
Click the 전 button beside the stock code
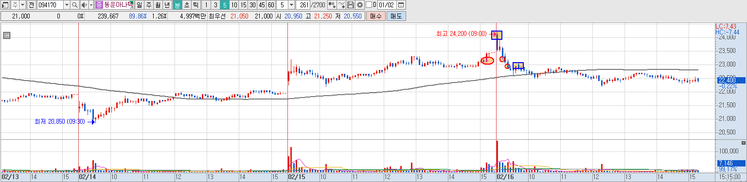tap(31, 5)
